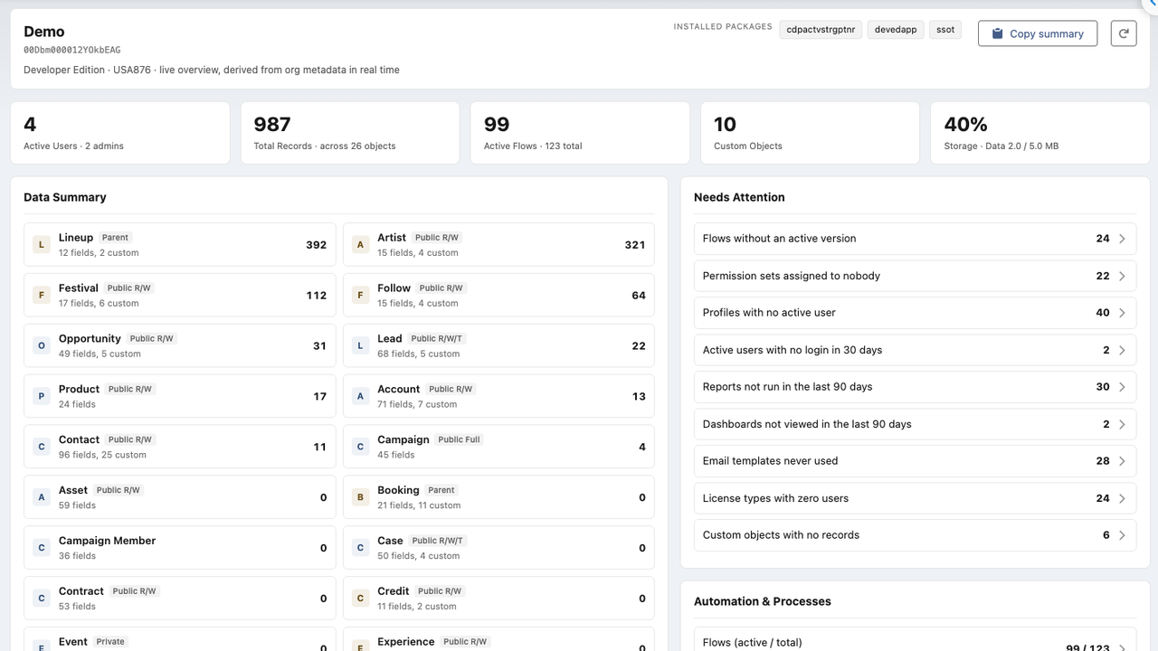The width and height of the screenshot is (1158, 651).
Task: Click the Credit object letter icon
Action: click(360, 599)
